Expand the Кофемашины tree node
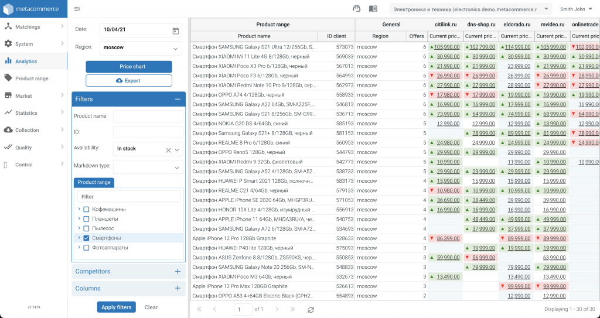Image resolution: width=600 pixels, height=318 pixels. pos(79,209)
